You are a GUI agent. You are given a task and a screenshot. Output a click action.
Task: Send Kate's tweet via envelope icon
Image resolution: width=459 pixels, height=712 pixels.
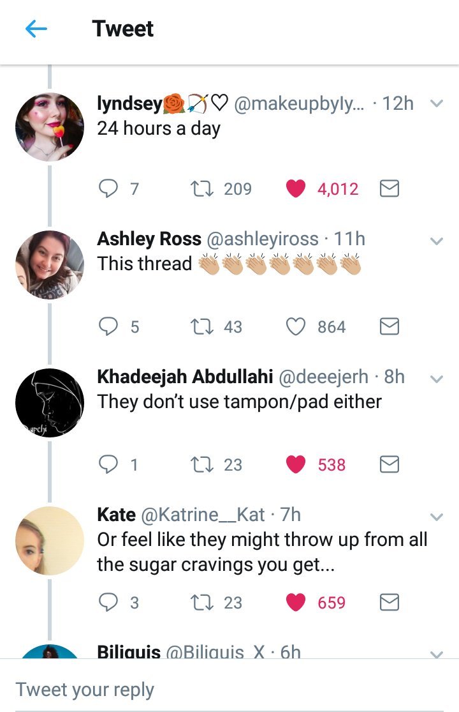(x=389, y=603)
